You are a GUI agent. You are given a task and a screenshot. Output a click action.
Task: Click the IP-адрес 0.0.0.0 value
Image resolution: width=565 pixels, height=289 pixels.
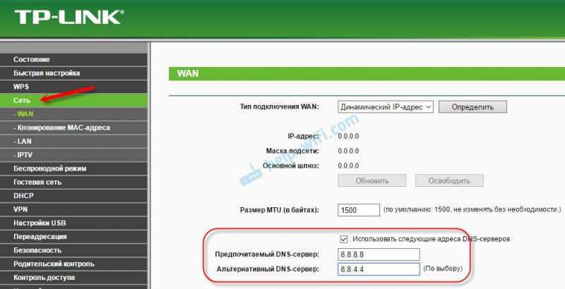point(348,136)
